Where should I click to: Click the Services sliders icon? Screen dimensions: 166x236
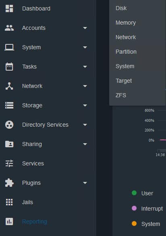click(x=9, y=163)
